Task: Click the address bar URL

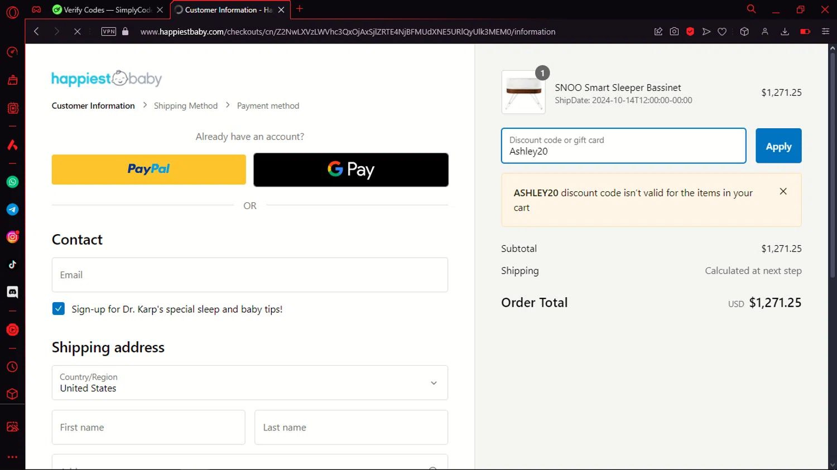Action: pos(348,32)
